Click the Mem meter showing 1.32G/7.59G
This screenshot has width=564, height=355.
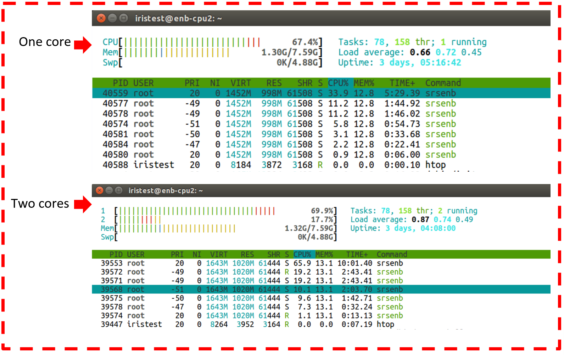[219, 228]
